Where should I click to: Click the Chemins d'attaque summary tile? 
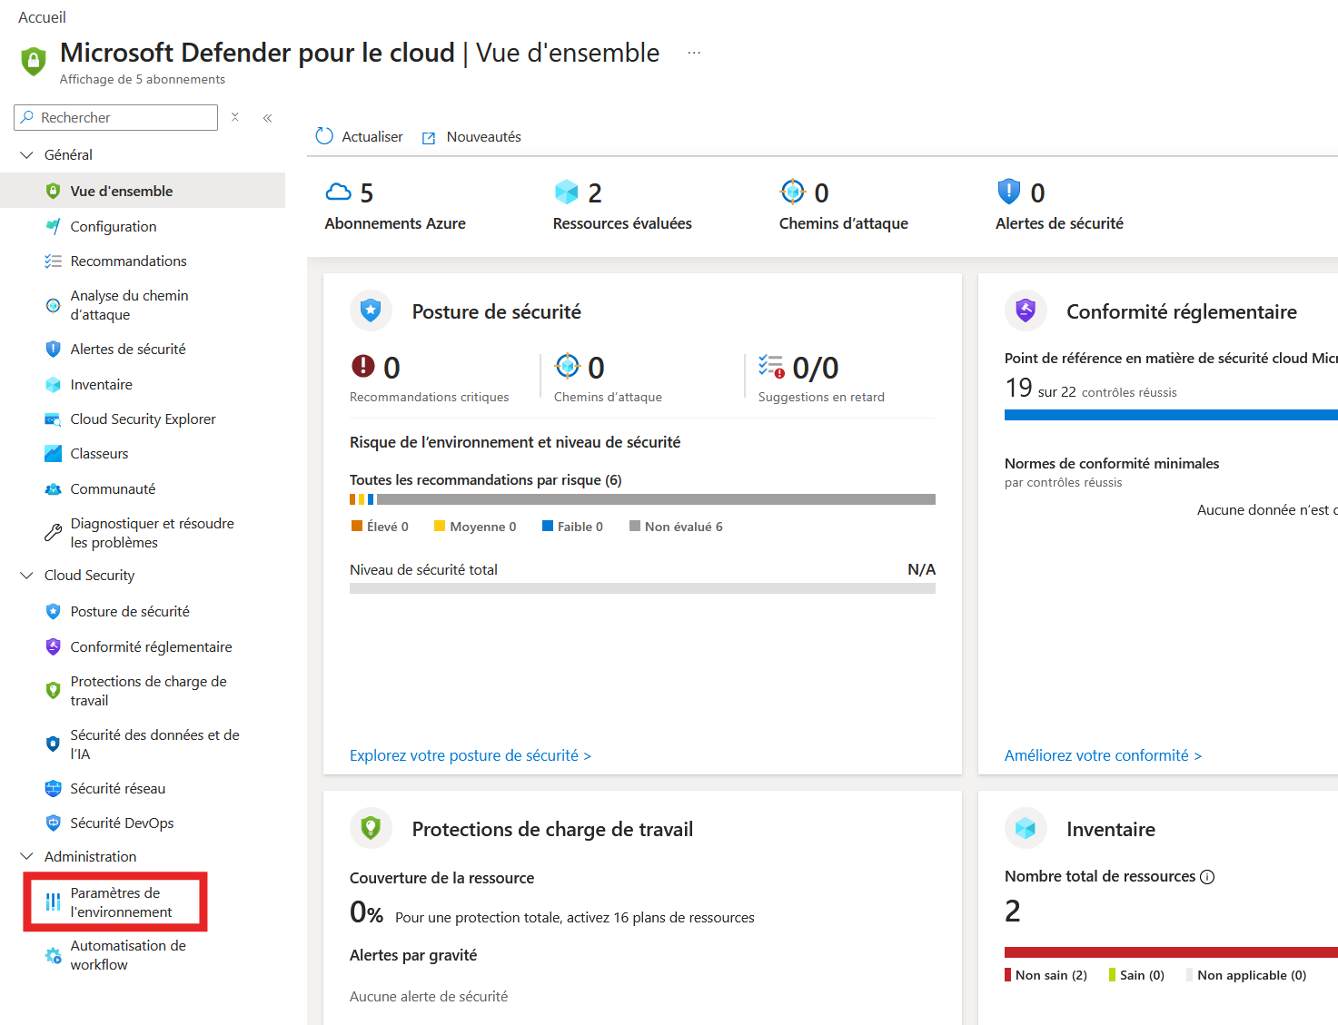[x=844, y=206]
